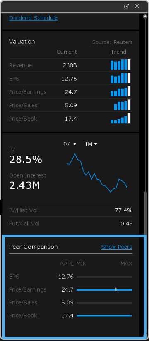Click the Price/Sales trend bars
Viewport: 149px width, 341px height.
pyautogui.click(x=123, y=105)
